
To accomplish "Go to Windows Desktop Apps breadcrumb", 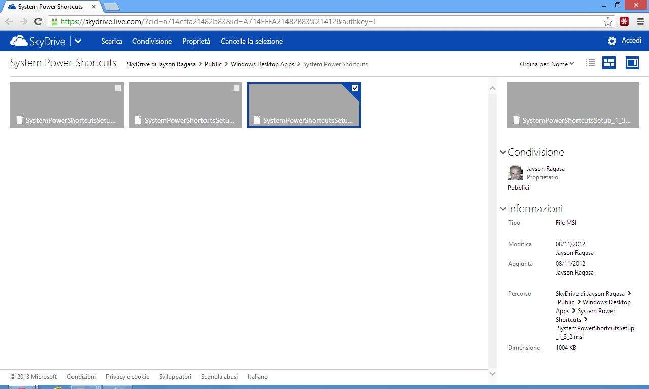I will (262, 64).
